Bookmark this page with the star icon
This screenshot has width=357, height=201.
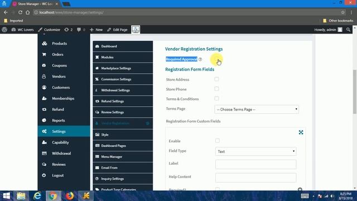[342, 12]
